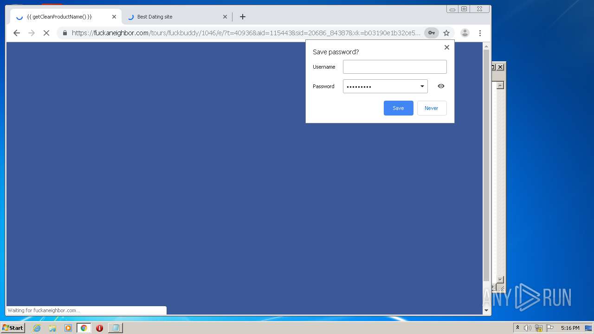Click the Chrome taskbar icon
The width and height of the screenshot is (594, 334).
point(84,328)
